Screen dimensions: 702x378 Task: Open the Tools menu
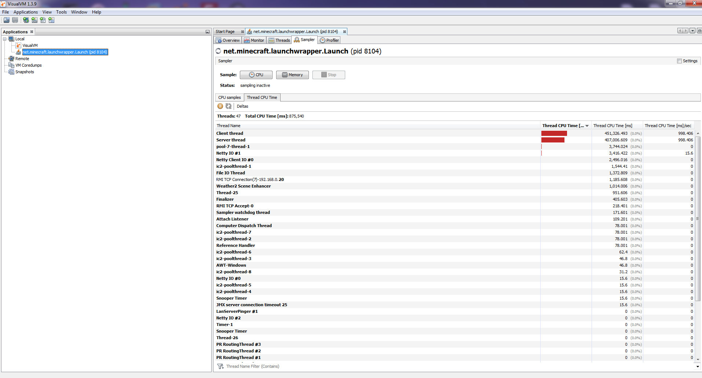[61, 12]
